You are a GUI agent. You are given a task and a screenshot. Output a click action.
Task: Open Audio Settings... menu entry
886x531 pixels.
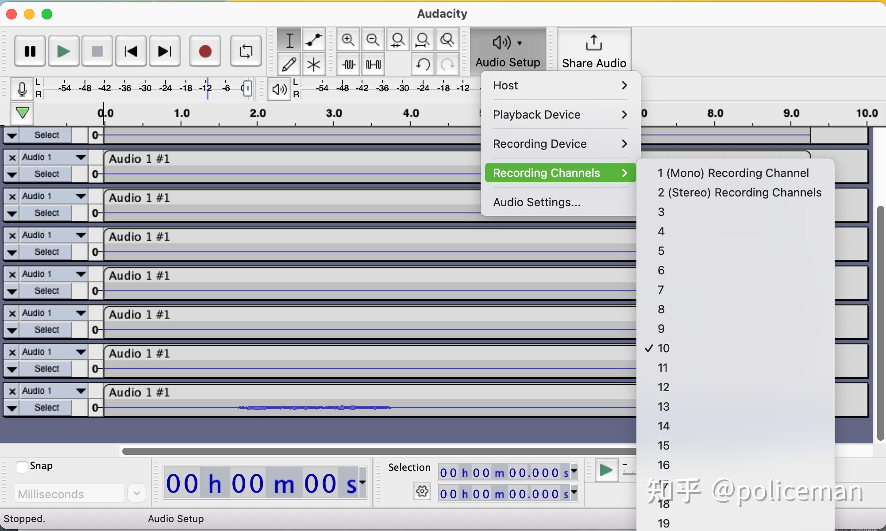coord(536,202)
